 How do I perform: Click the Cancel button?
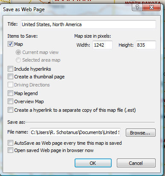point(136,163)
